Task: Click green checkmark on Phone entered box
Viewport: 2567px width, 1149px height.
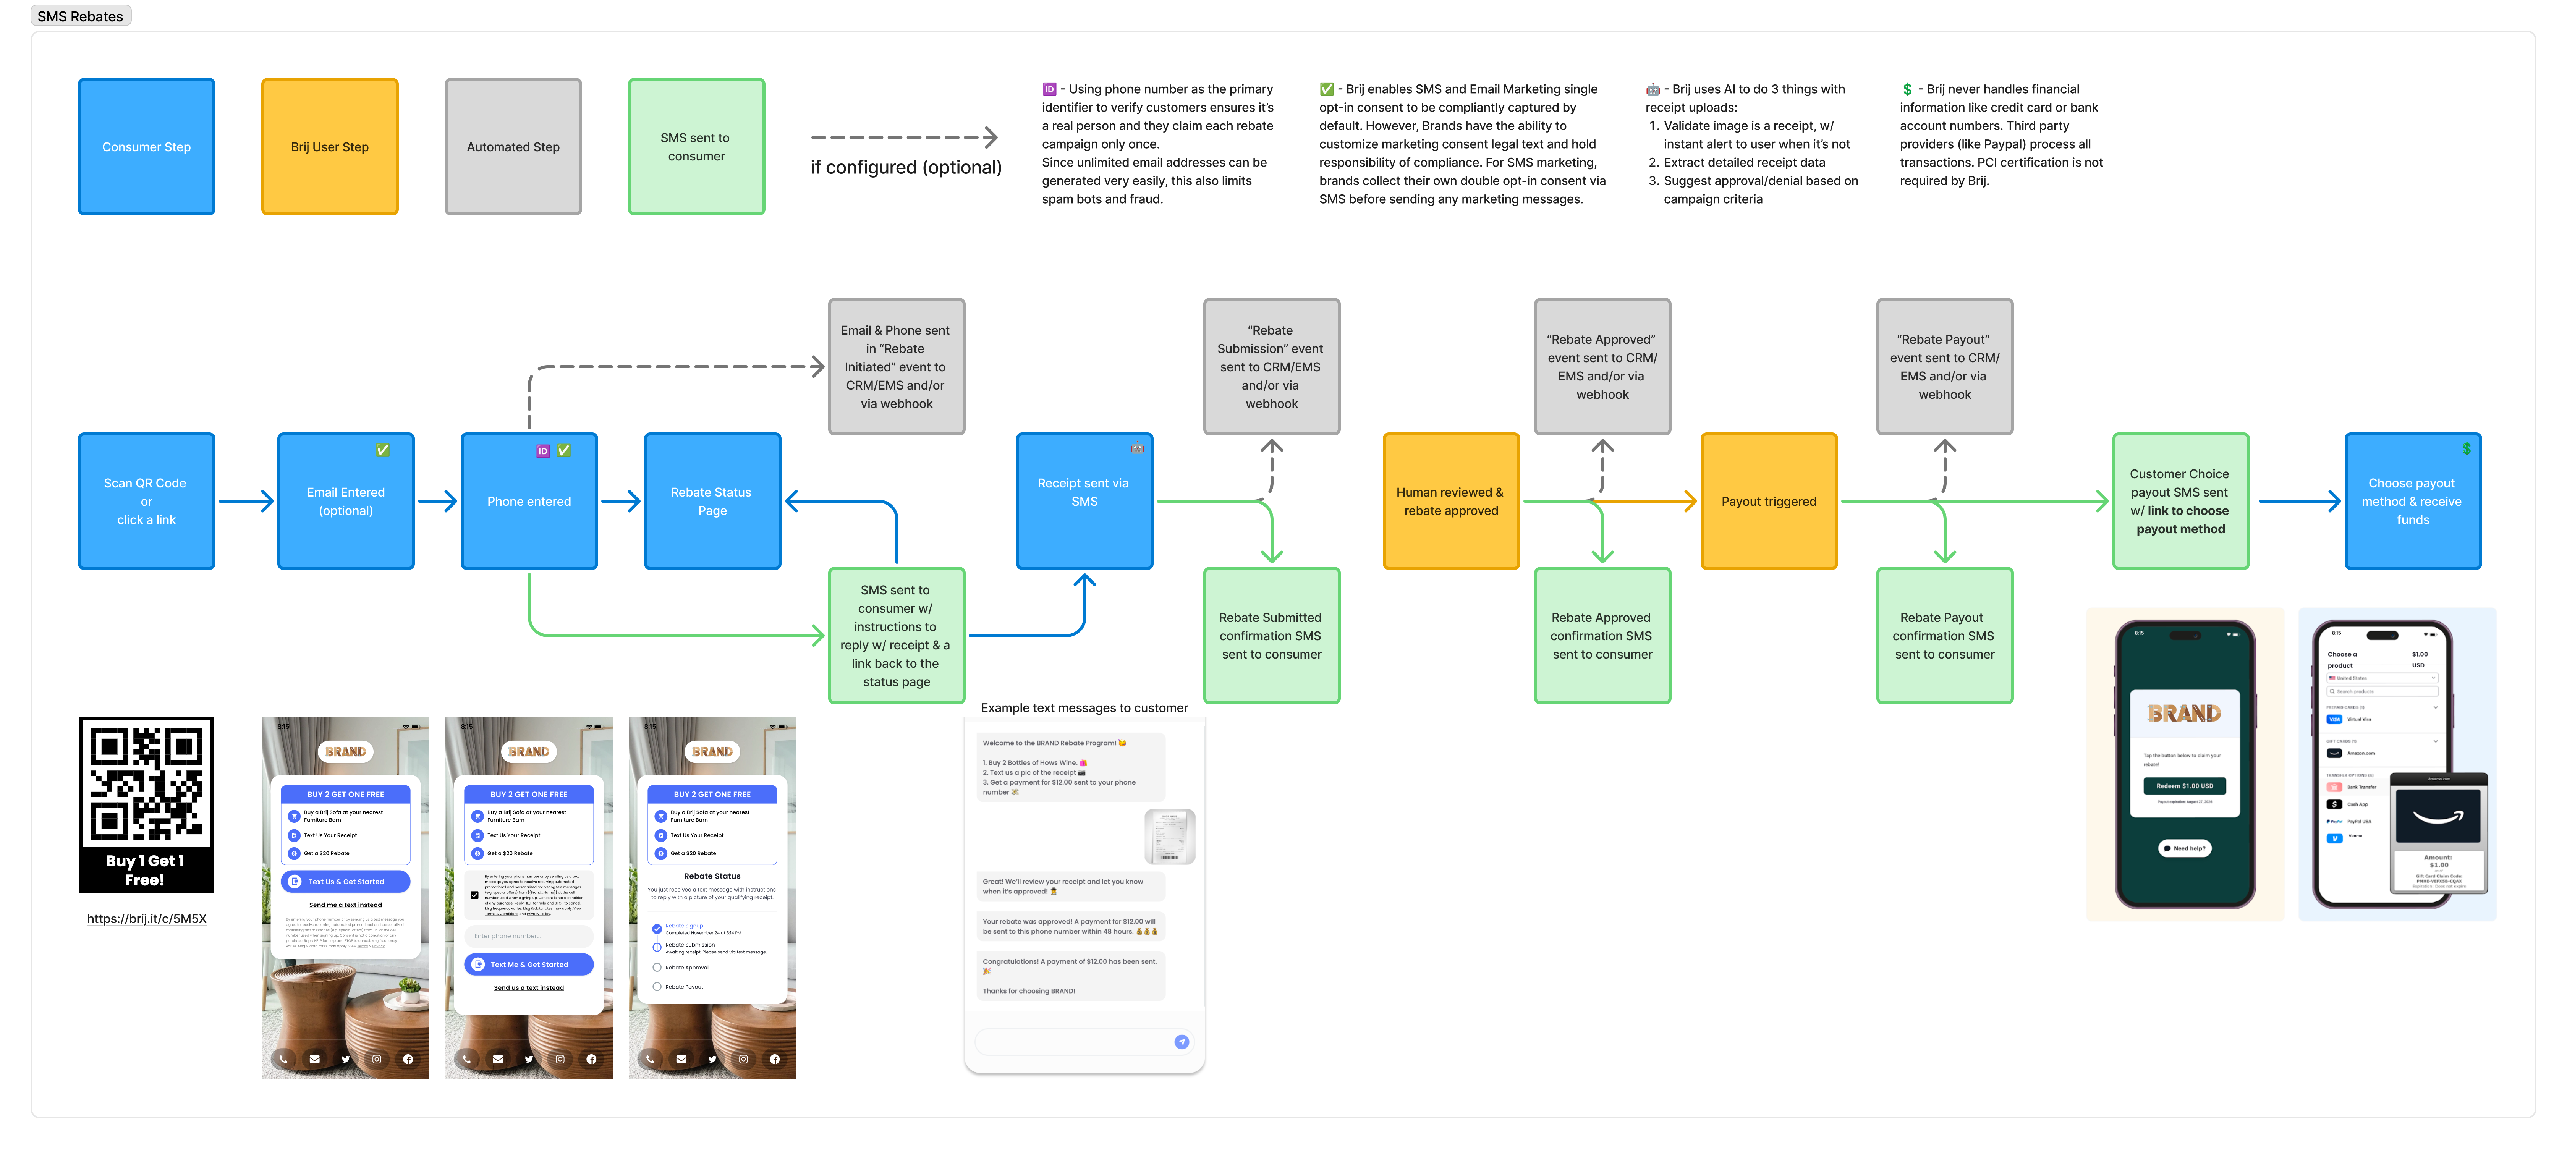Action: tap(564, 450)
